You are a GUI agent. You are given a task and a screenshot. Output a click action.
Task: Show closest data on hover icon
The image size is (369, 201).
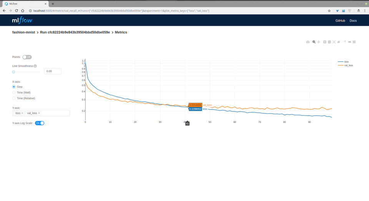pos(349,42)
